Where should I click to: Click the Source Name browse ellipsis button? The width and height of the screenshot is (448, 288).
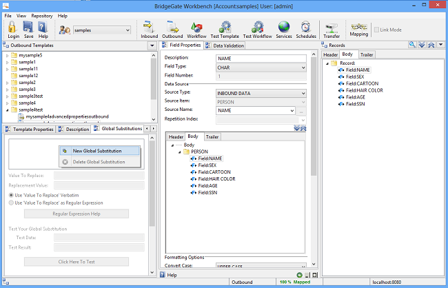[301, 111]
